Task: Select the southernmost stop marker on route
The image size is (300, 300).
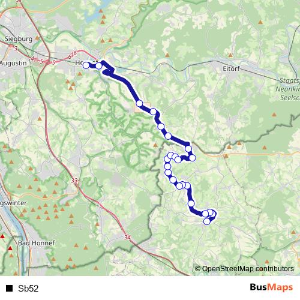Action: (x=207, y=221)
